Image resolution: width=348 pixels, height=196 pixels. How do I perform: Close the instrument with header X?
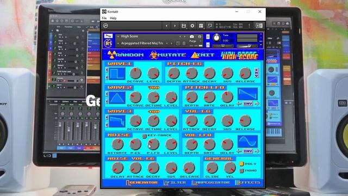click(x=261, y=34)
